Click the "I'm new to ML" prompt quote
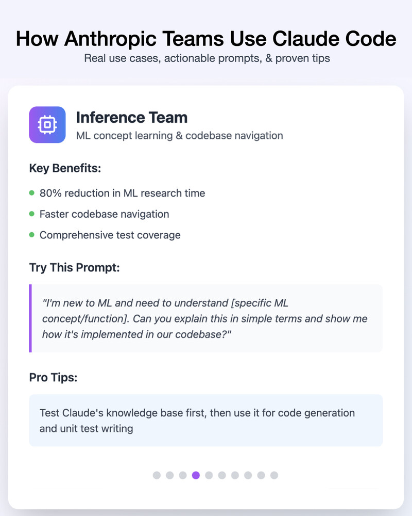The height and width of the screenshot is (516, 412). [x=206, y=318]
